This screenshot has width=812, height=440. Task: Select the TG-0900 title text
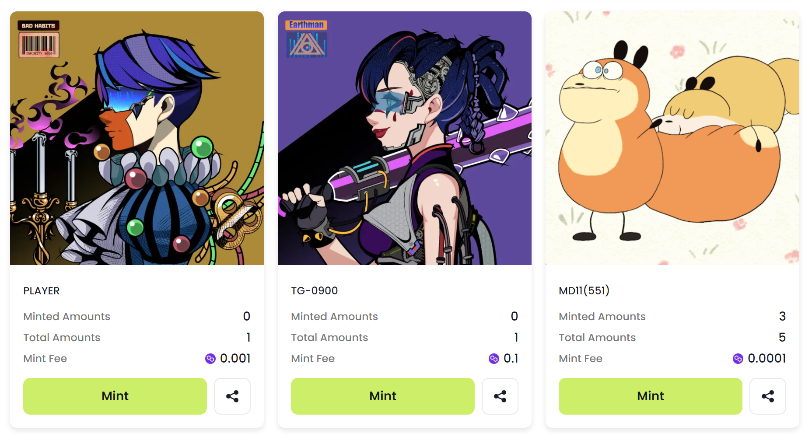315,291
